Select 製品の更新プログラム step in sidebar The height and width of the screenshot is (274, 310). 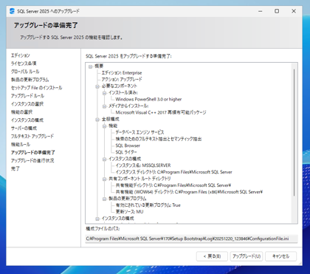pyautogui.click(x=30, y=80)
